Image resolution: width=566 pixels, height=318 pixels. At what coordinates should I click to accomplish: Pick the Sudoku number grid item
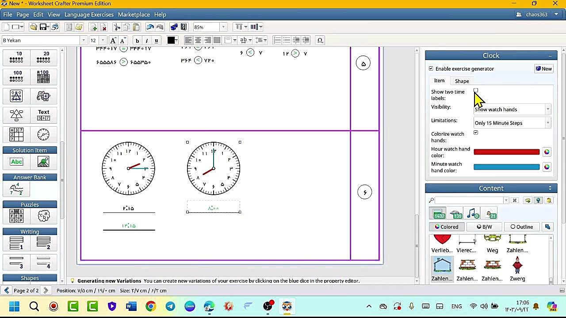pos(16,135)
